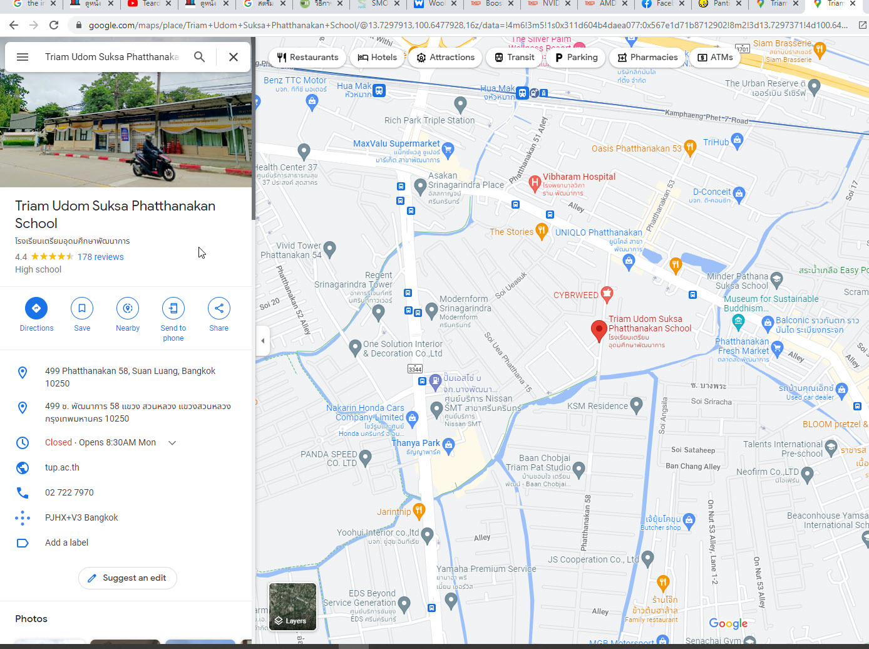Click the Museum for Sustainable Buddhism marker
Image resolution: width=869 pixels, height=649 pixels.
(738, 322)
